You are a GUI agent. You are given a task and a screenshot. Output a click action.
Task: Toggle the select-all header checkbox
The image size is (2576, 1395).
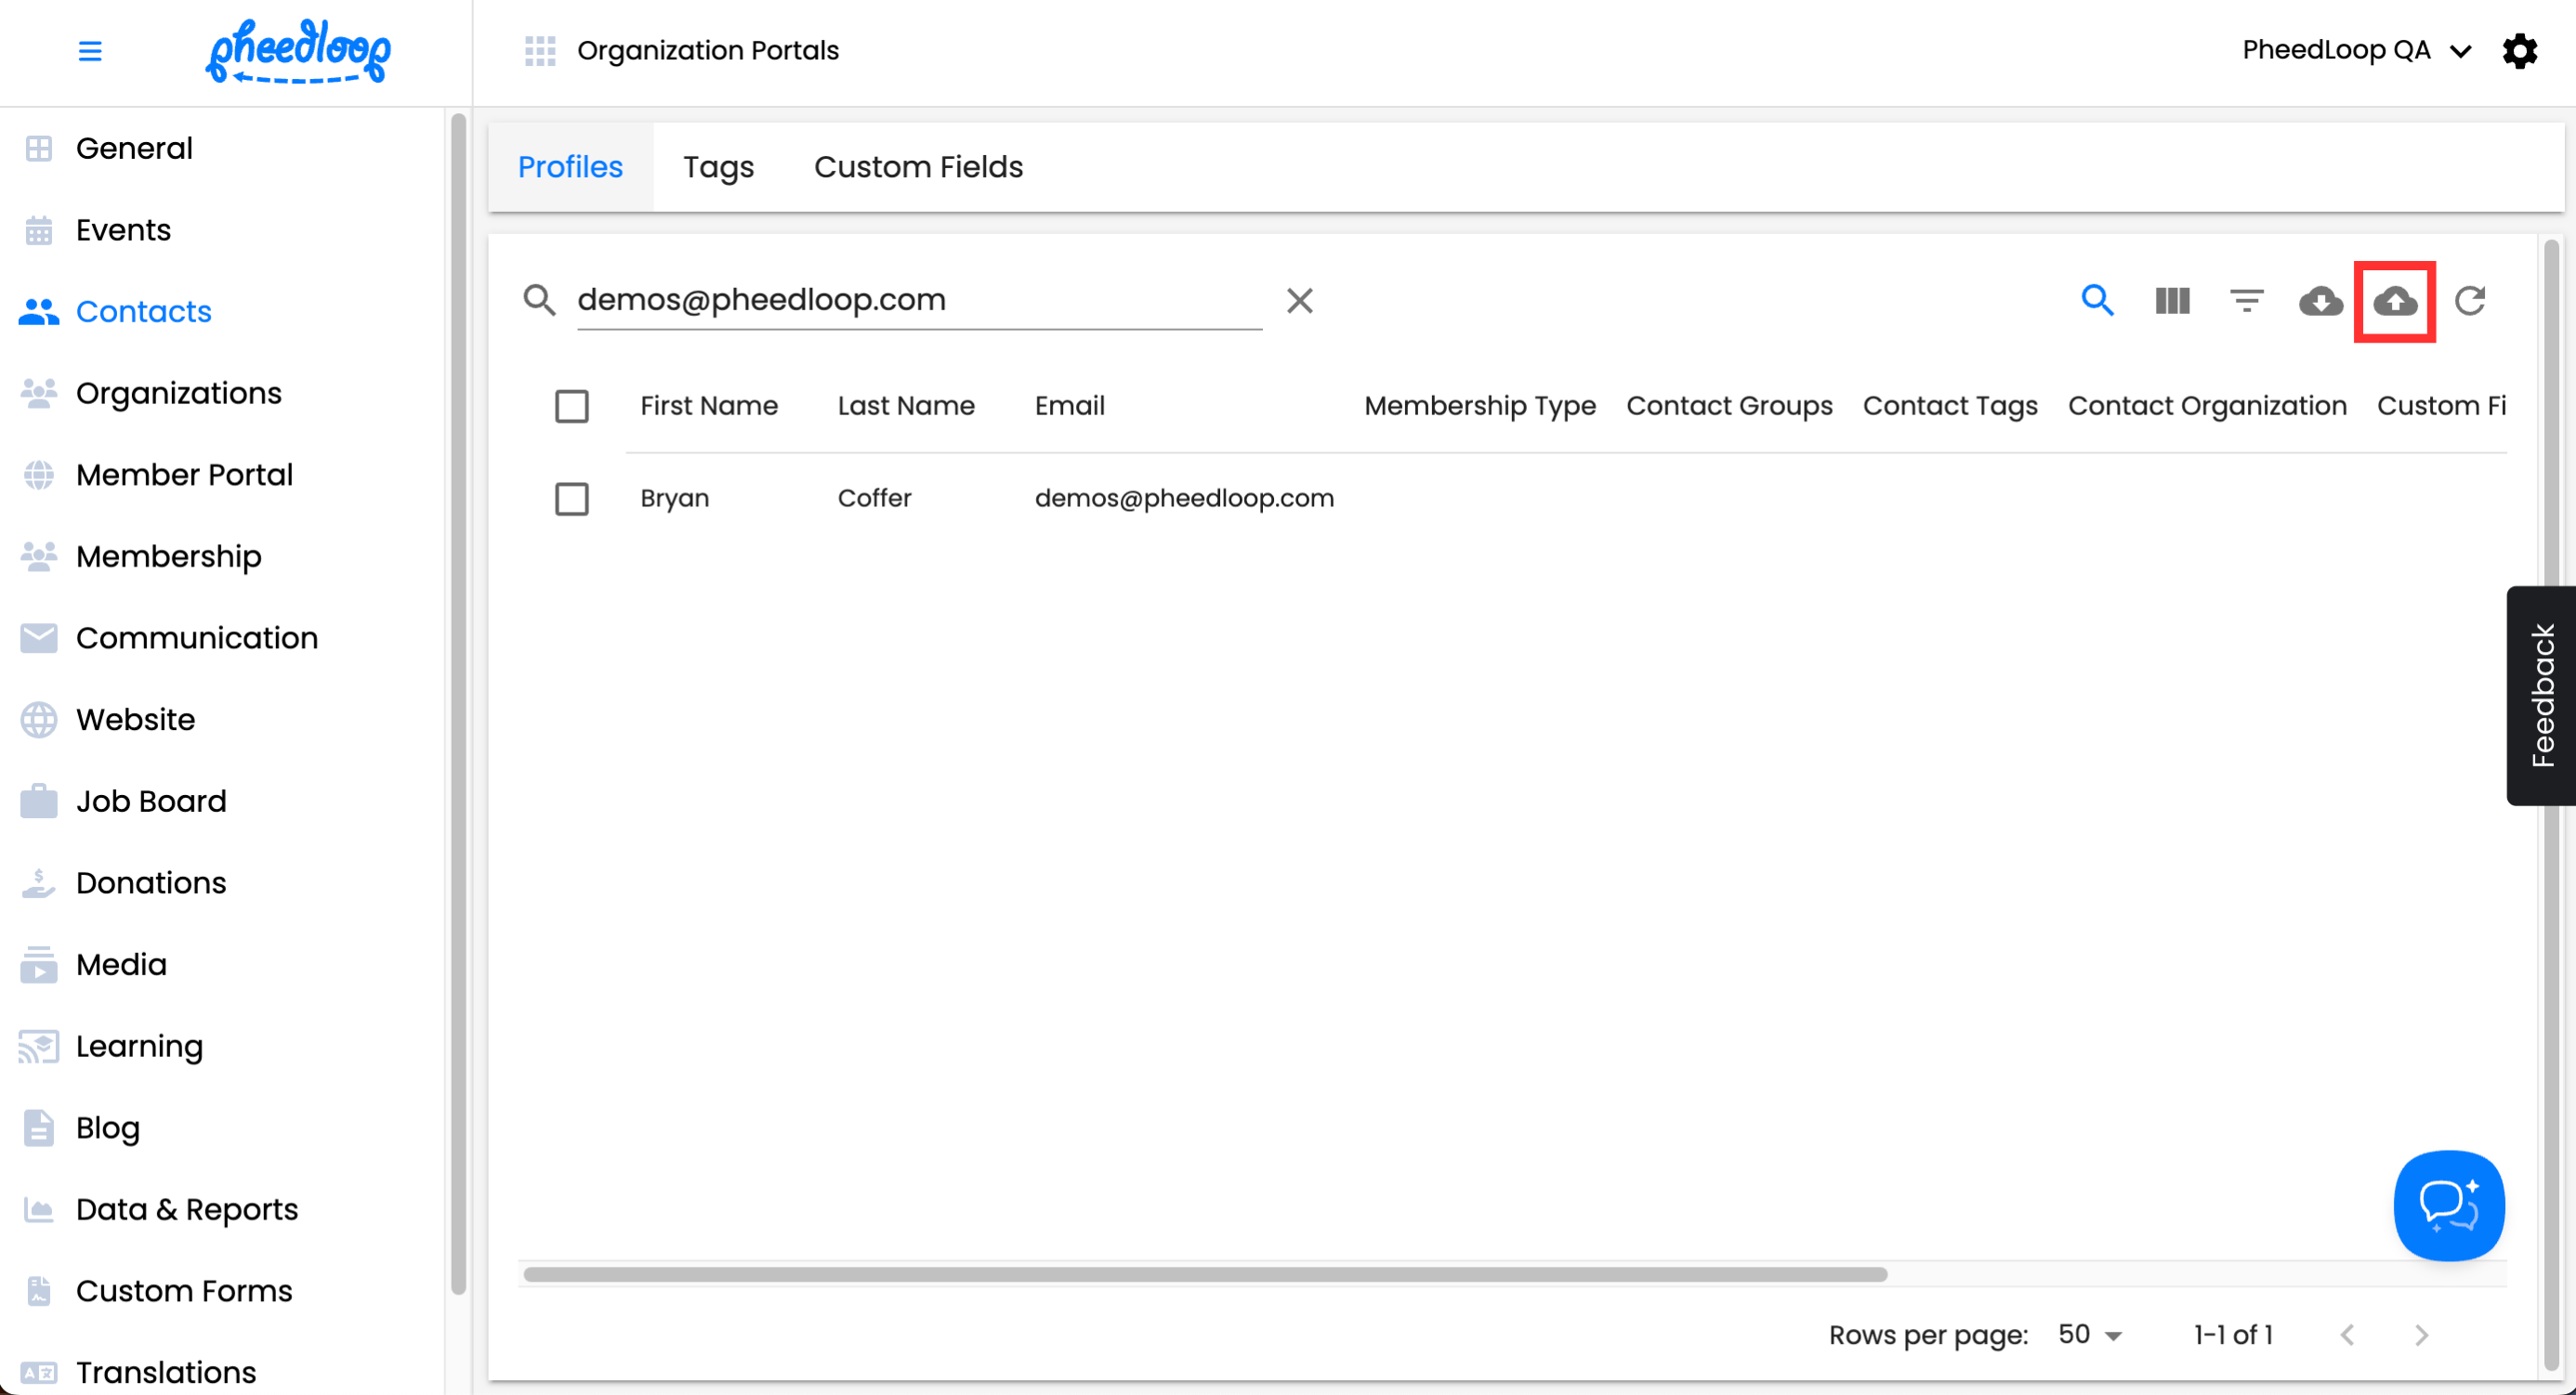tap(571, 407)
